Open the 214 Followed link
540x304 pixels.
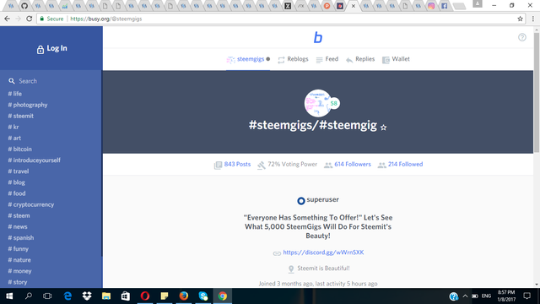(x=400, y=165)
